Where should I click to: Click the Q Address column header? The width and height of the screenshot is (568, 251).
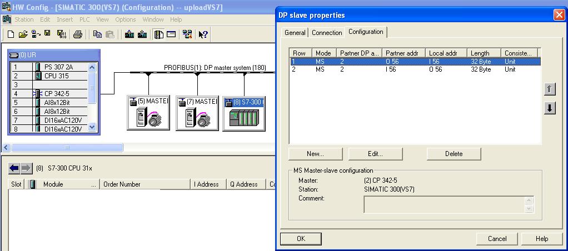pos(246,184)
